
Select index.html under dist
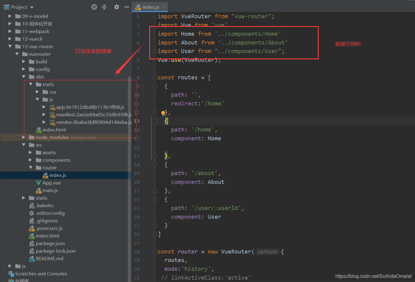54,130
